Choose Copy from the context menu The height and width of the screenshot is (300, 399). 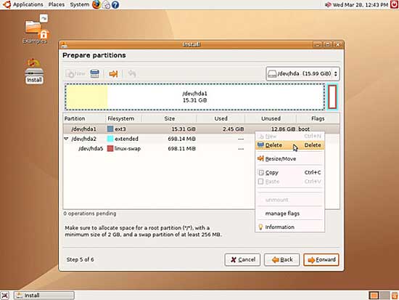[290, 173]
